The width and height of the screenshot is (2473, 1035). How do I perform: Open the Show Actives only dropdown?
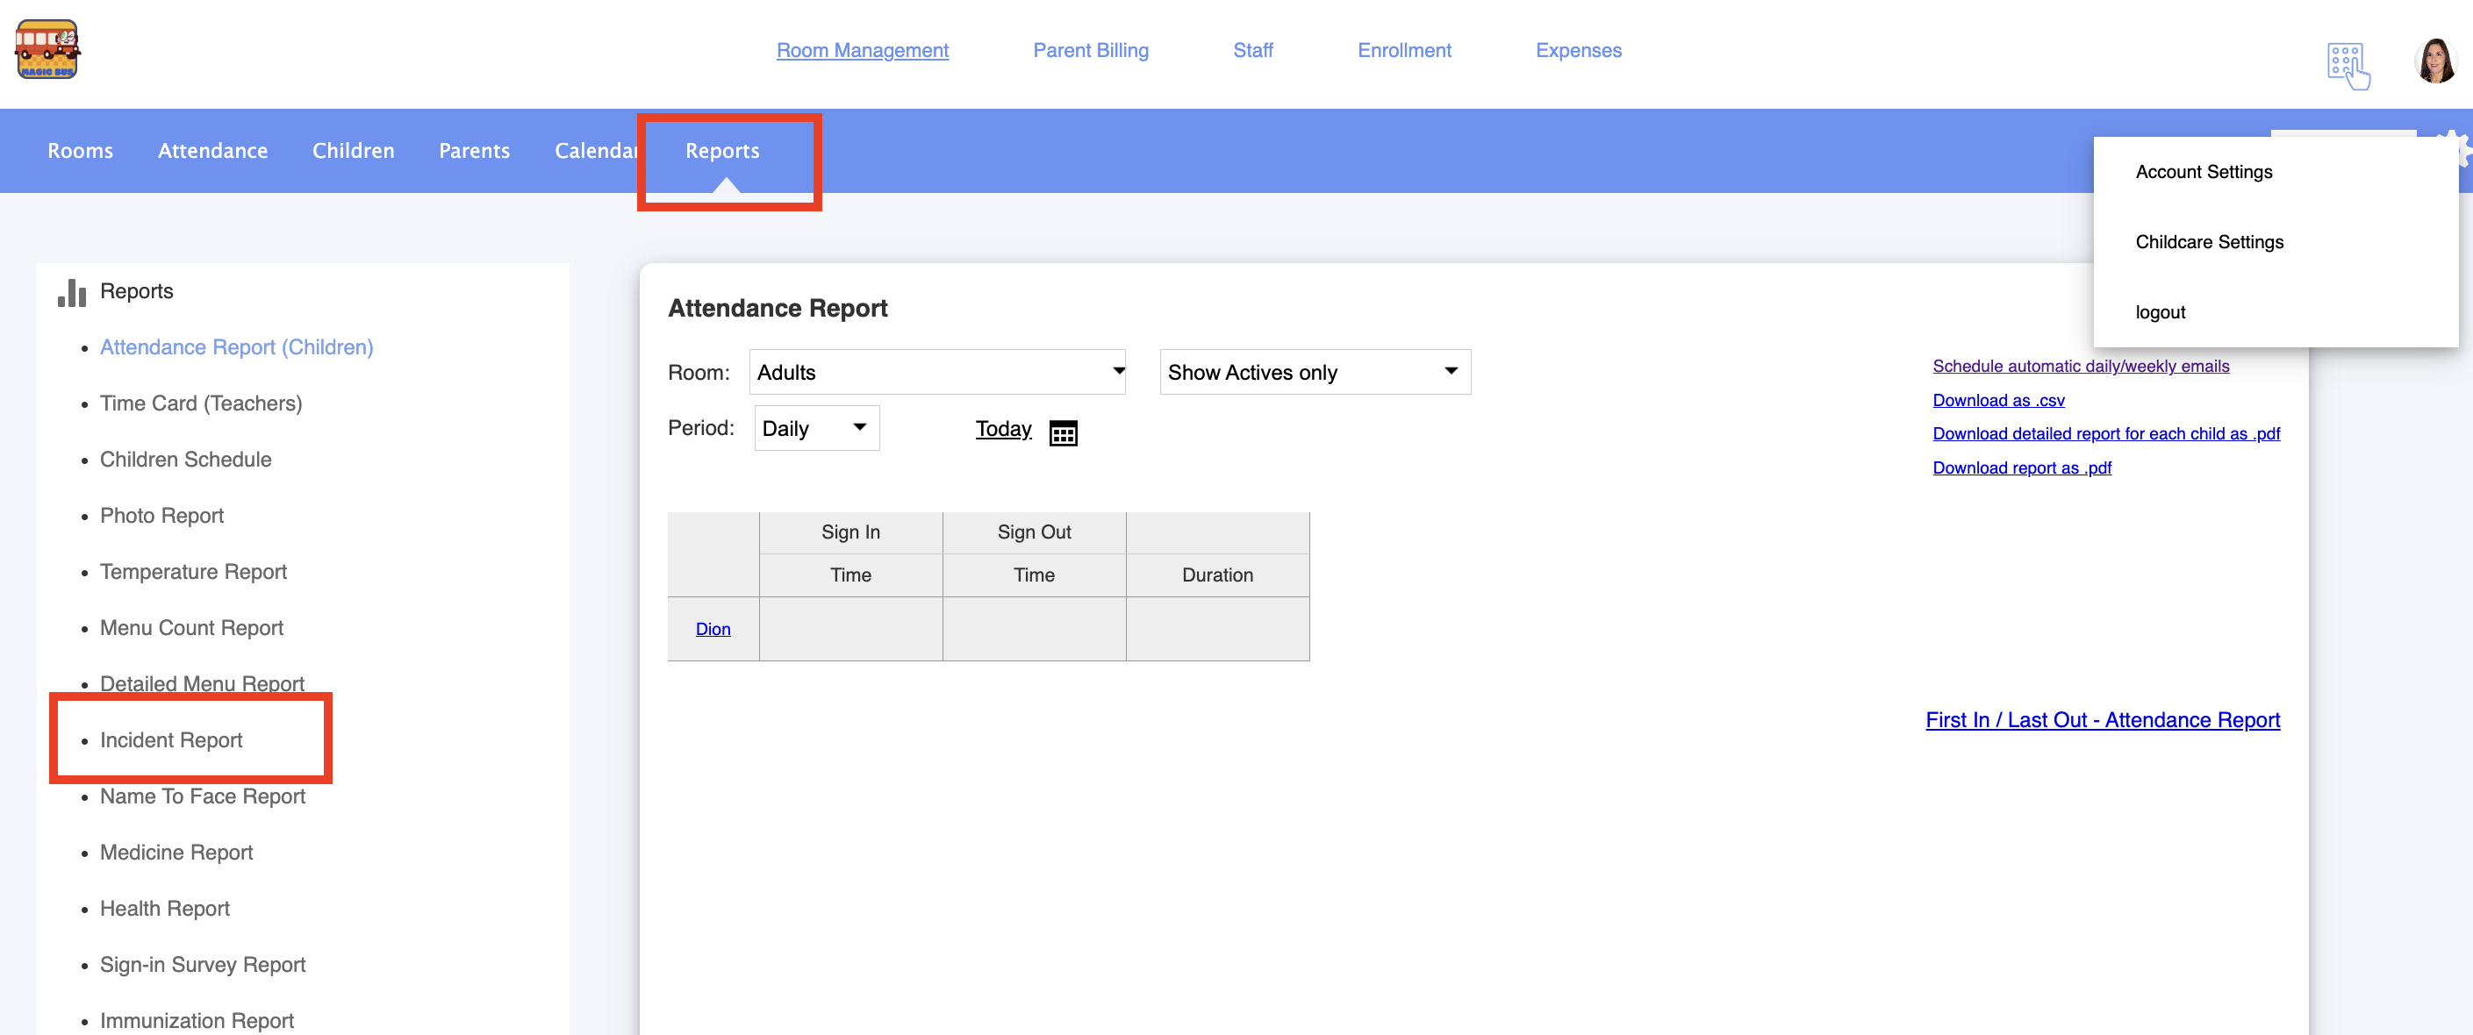pos(1314,372)
